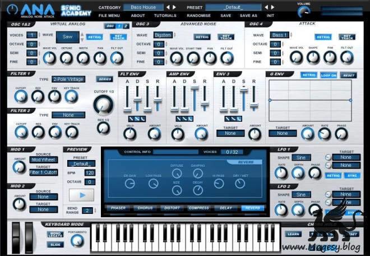This screenshot has height=256, width=370.
Task: Open the Preset _Default_ dropdown at top
Action: (233, 7)
